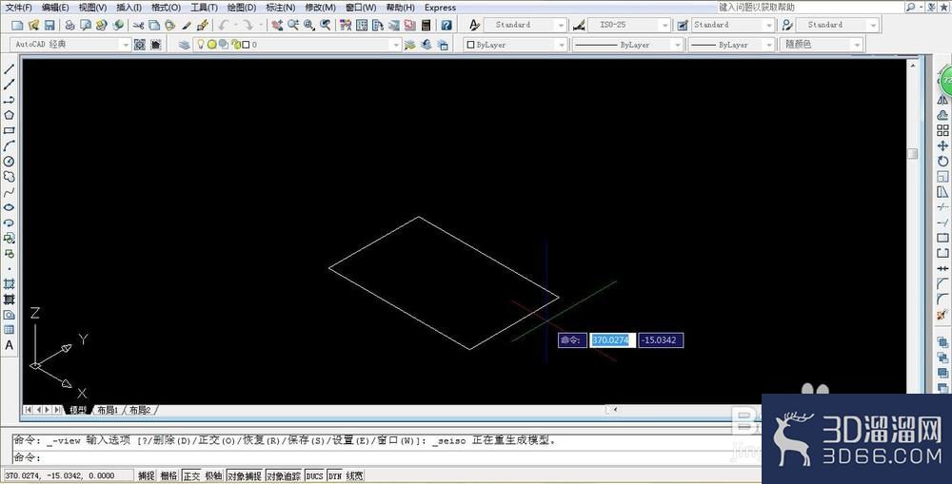Switch to the 模型 model tab
This screenshot has height=484, width=952.
point(77,411)
